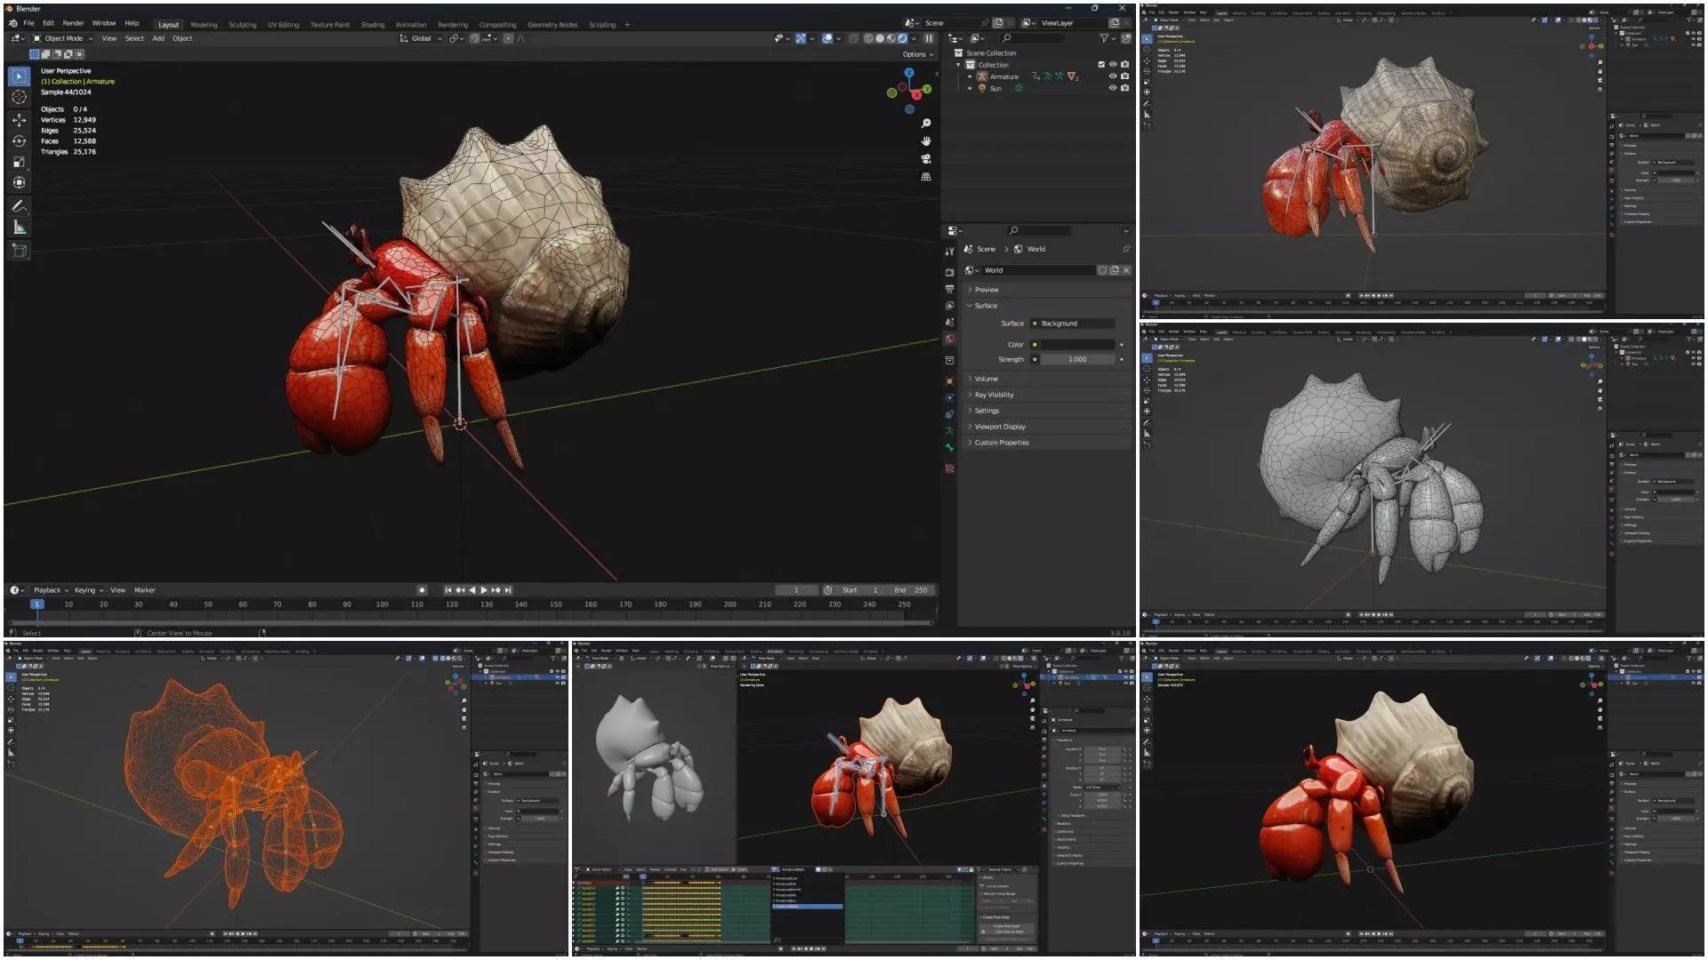Screen dimensions: 1708x960
Task: Open the World properties tab globe icon
Action: click(949, 339)
